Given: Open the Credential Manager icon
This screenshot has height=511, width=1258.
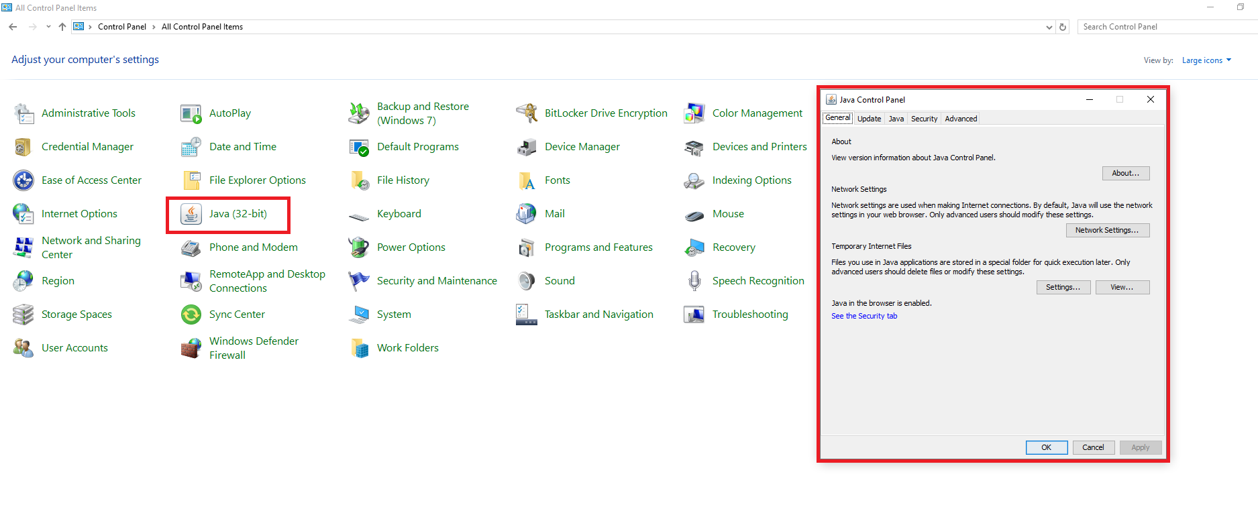Looking at the screenshot, I should 23,147.
